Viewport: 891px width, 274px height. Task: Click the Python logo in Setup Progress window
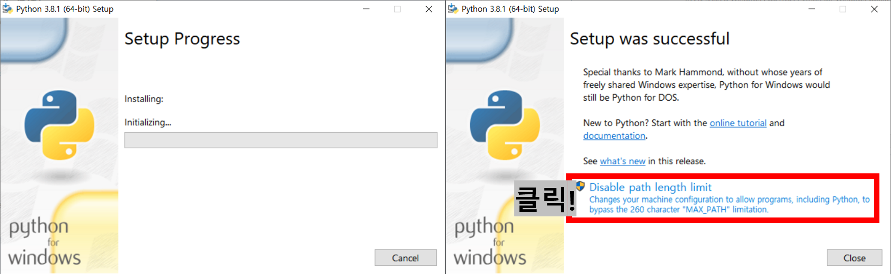tap(60, 125)
